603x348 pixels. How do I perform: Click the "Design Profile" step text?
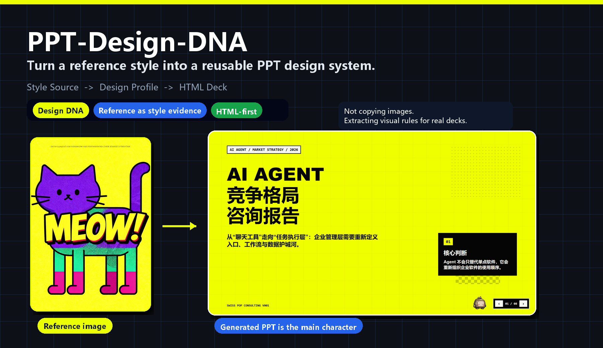point(129,87)
